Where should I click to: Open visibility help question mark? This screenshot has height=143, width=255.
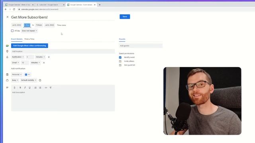point(40,80)
